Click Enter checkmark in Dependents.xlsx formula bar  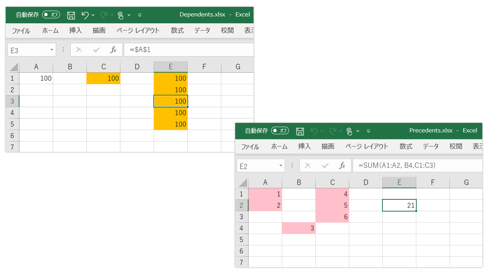[96, 50]
